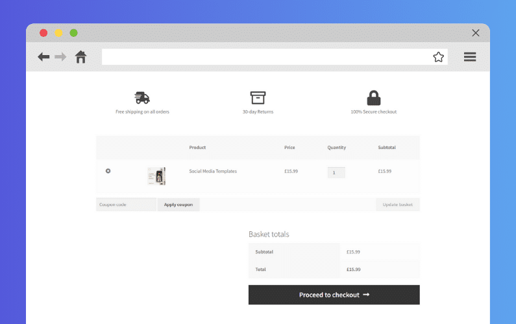
Task: Click the secure checkout padlock icon
Action: pyautogui.click(x=374, y=98)
